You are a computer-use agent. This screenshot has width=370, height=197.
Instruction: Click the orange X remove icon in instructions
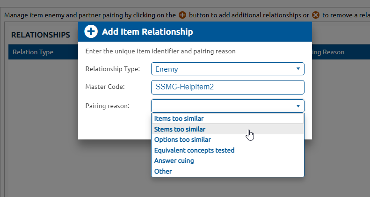pyautogui.click(x=316, y=15)
